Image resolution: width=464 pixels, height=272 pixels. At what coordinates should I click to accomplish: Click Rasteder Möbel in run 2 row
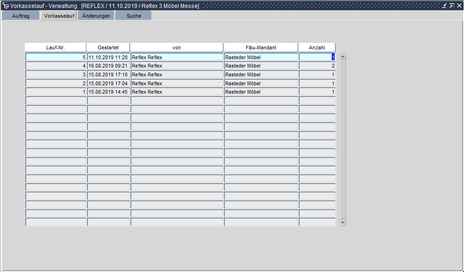pos(261,83)
